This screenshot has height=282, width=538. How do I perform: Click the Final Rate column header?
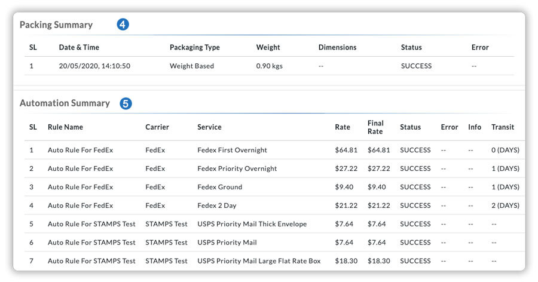[x=375, y=127]
